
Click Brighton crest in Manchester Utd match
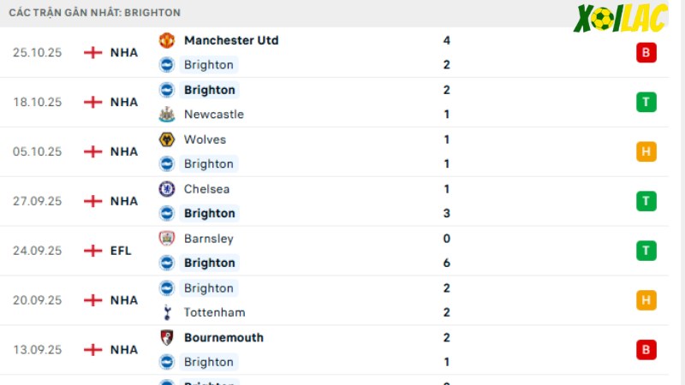pyautogui.click(x=166, y=65)
